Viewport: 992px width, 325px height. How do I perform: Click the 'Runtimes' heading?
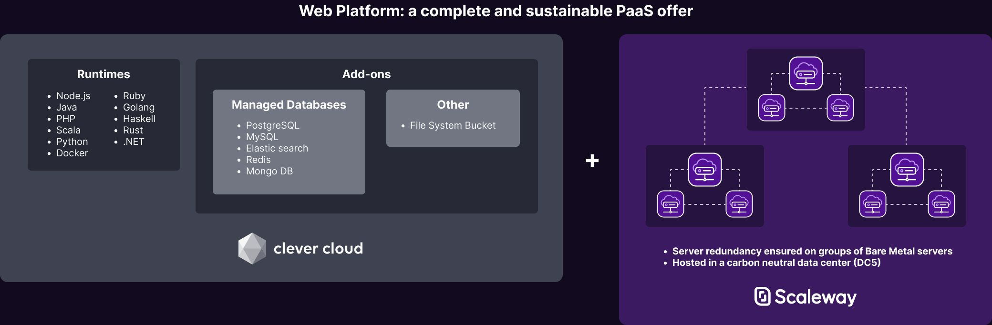103,74
